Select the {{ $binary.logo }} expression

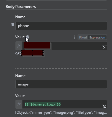43,104
